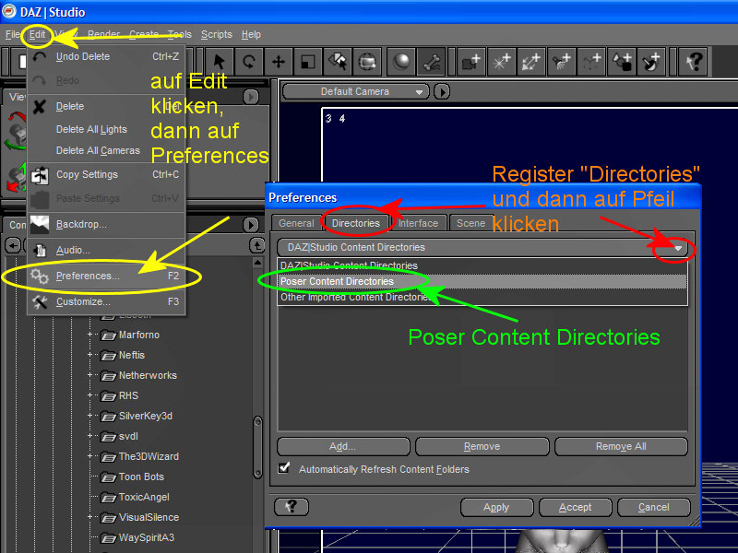
Task: Open the Scripts menu
Action: tap(217, 34)
